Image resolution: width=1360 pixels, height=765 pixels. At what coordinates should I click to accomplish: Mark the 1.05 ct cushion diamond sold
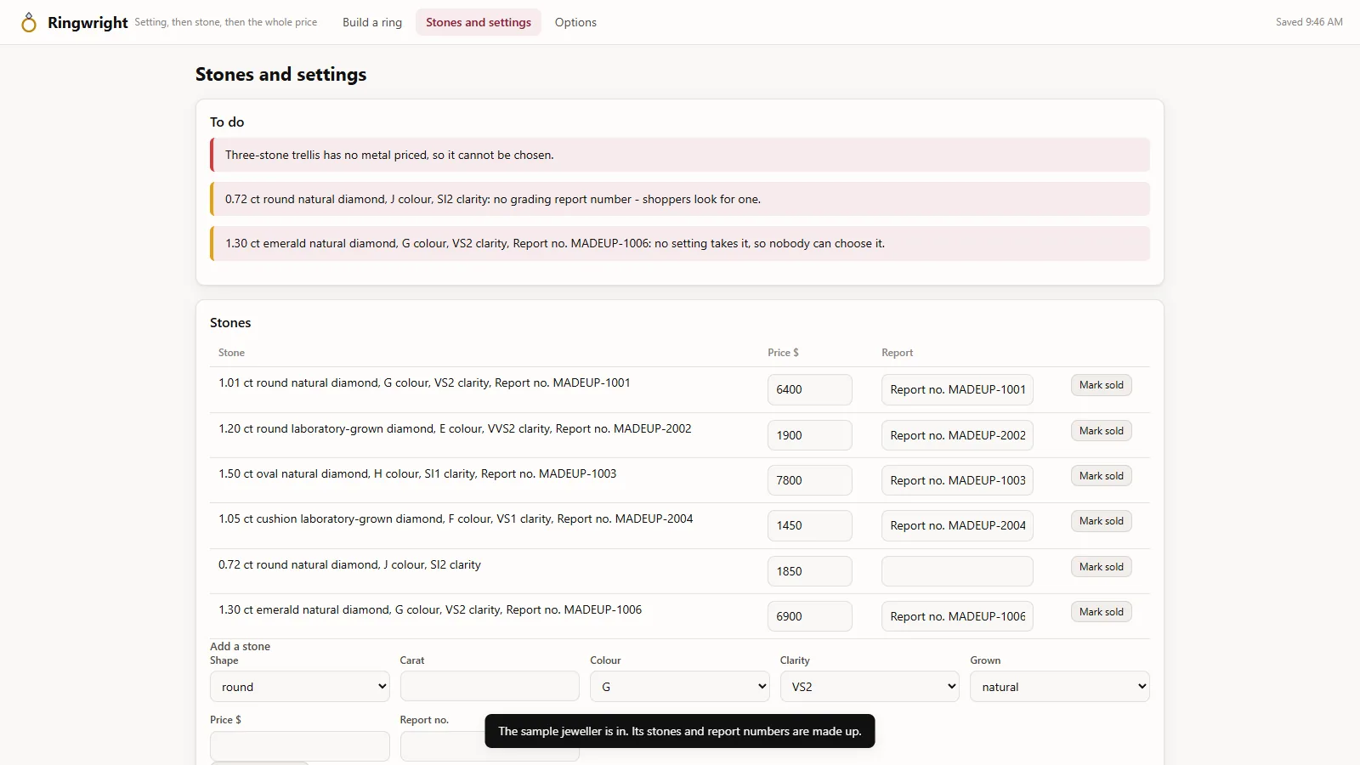1101,521
